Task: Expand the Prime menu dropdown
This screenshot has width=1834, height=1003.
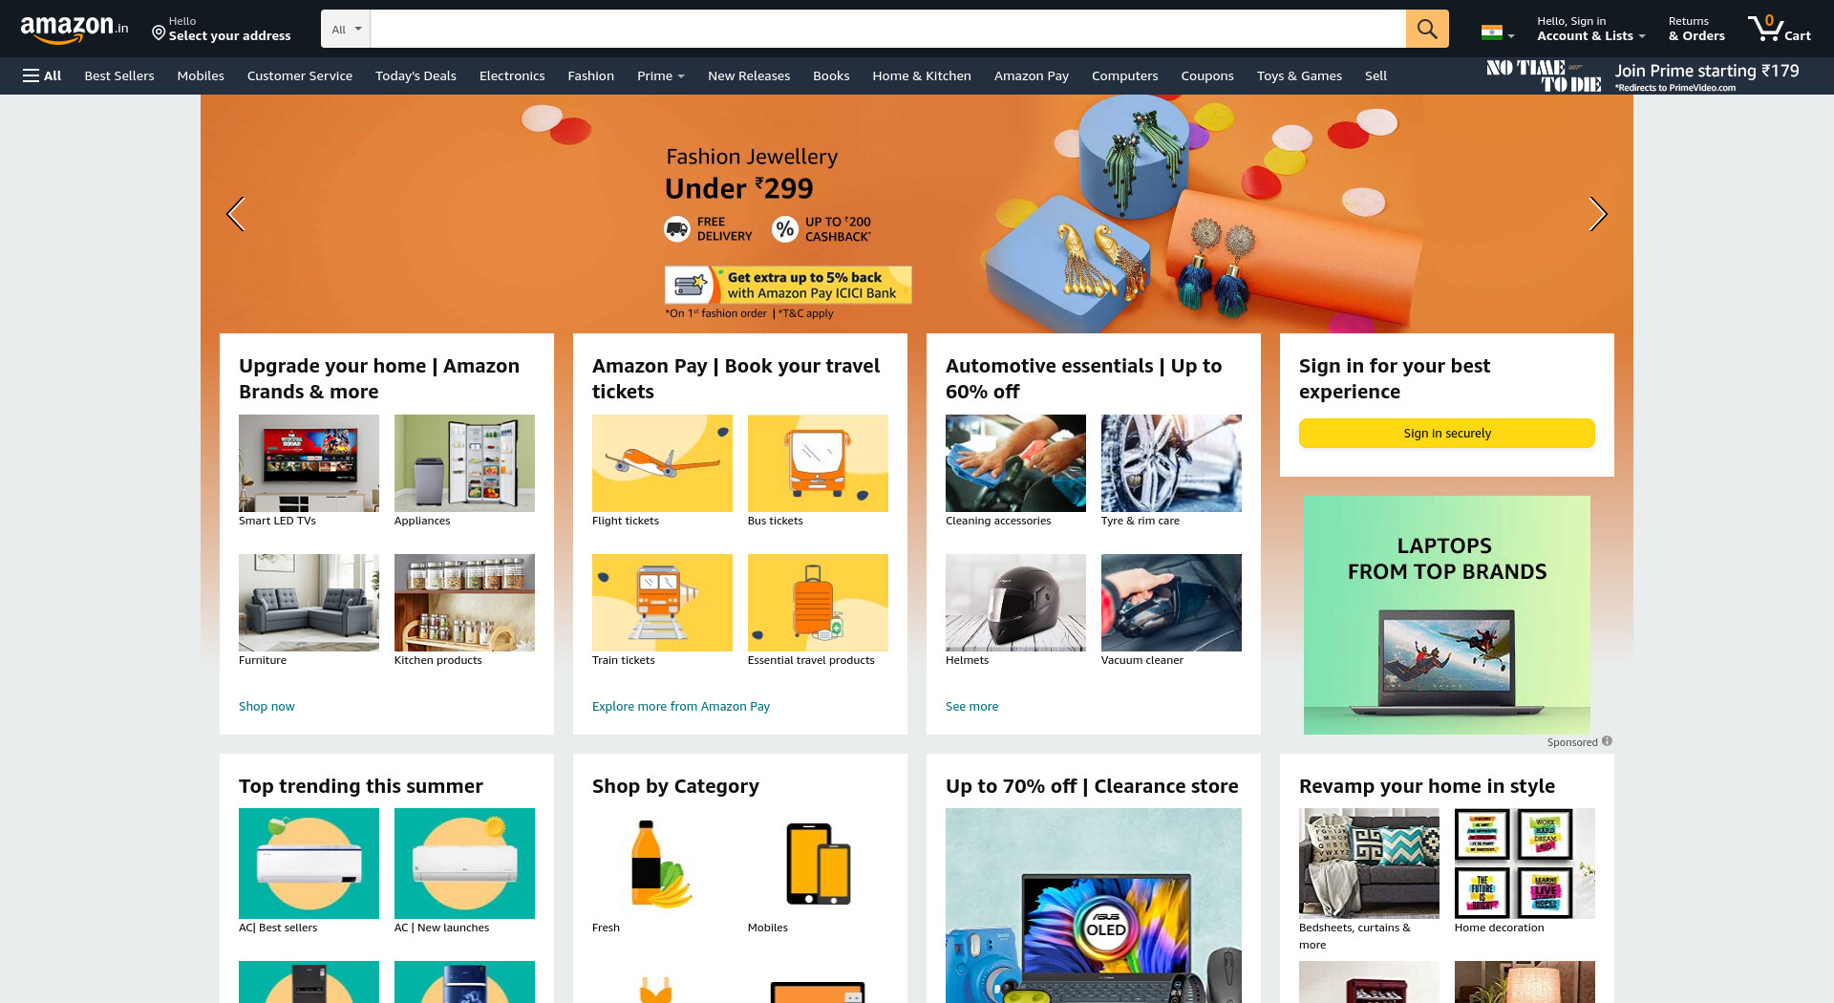Action: coord(660,75)
